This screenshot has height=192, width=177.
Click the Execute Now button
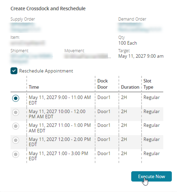coord(152,176)
